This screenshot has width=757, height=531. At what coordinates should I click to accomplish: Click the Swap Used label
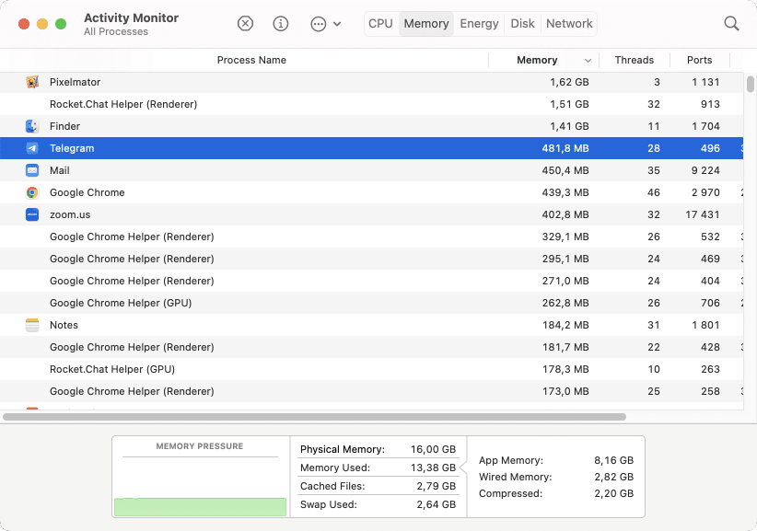tap(329, 504)
